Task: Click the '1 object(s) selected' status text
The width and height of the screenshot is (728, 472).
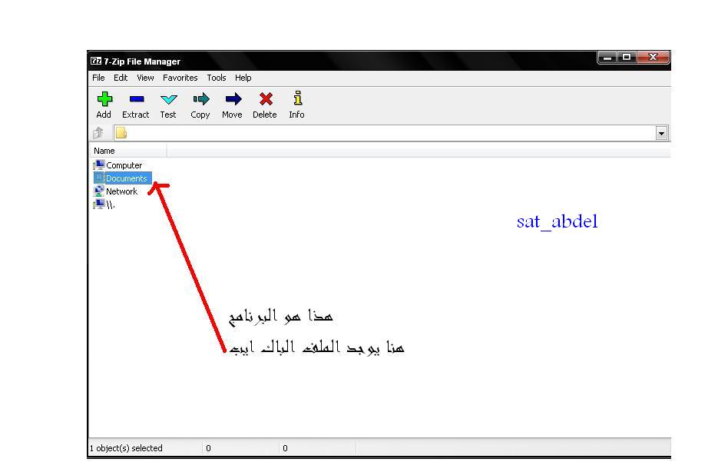Action: [126, 448]
